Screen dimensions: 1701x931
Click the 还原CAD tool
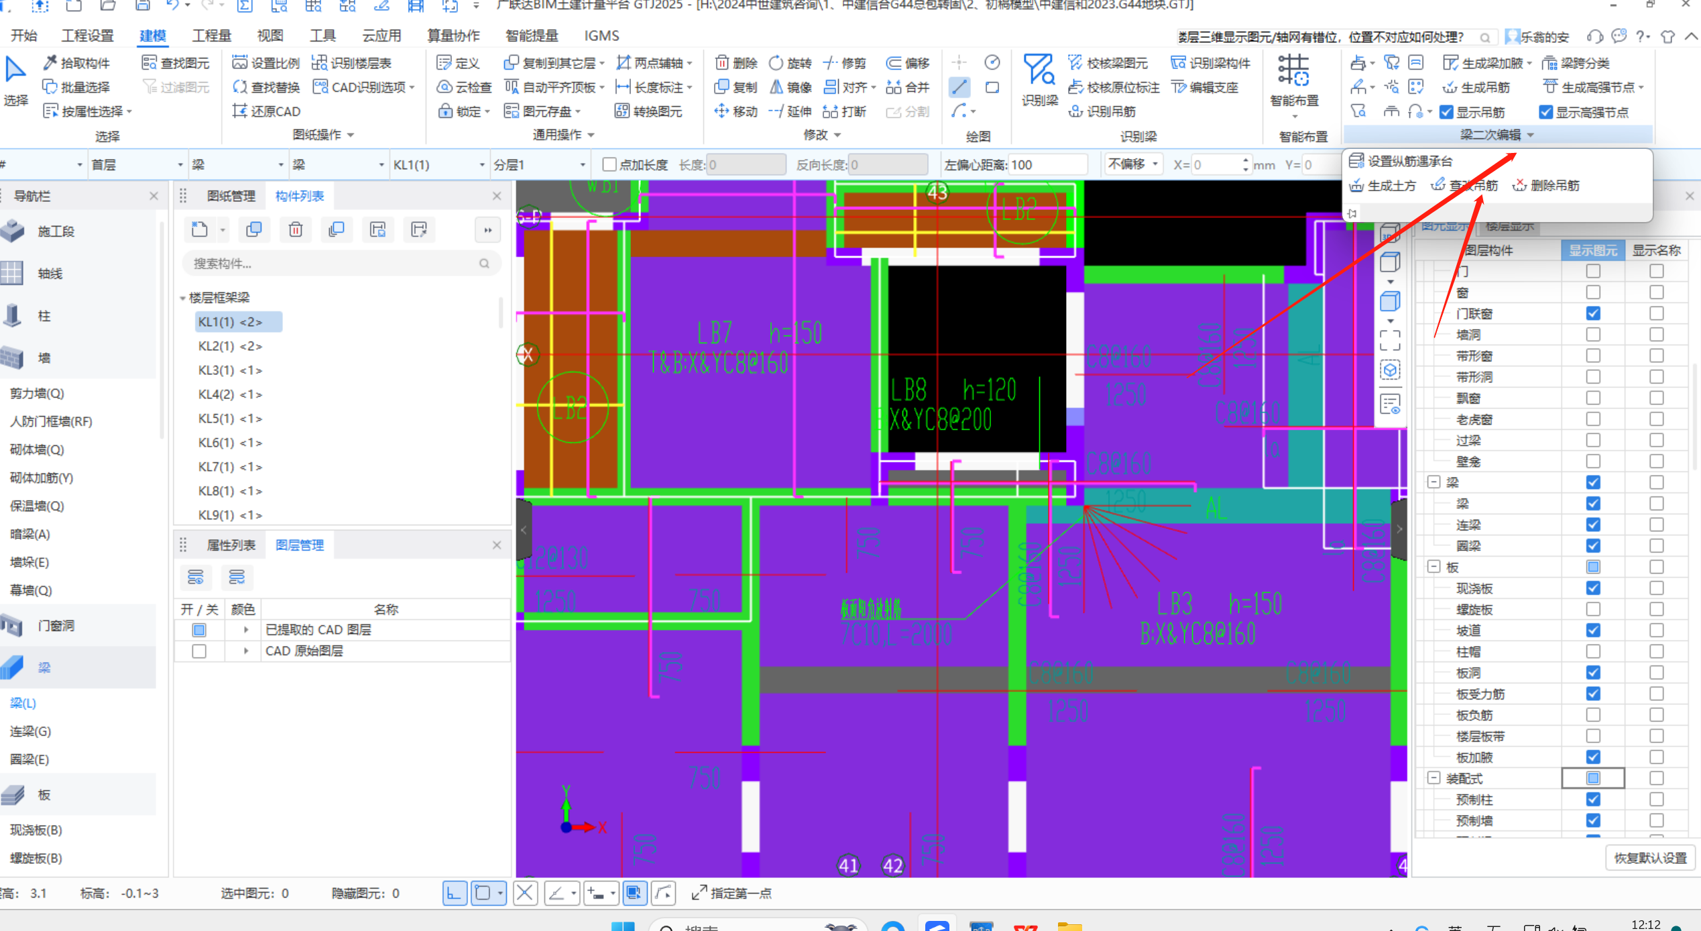266,111
